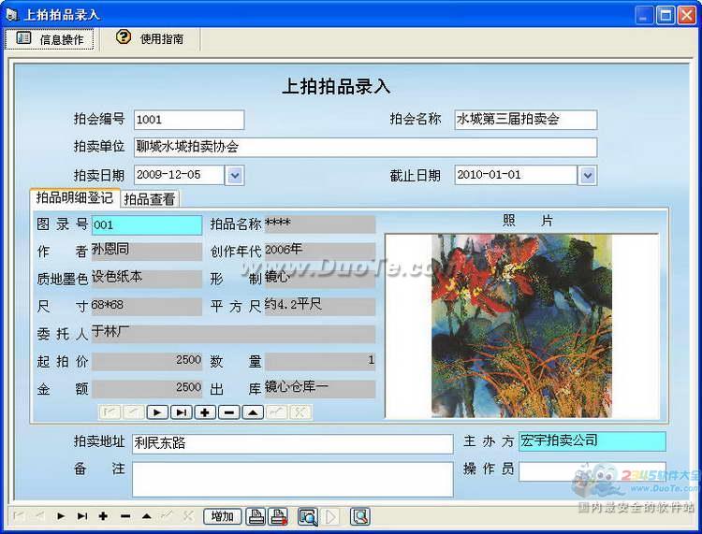Screen dimensions: 702x534
Task: Click the 主办方 field showing 宏宇拍卖公司
Action: point(592,441)
